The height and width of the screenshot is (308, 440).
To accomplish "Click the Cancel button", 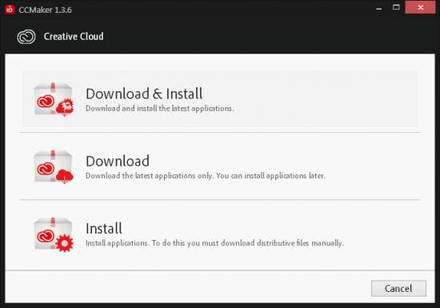I will [398, 288].
